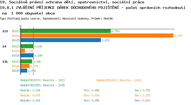
Task: Click the blue Min: 0,056 statistic
Action: pos(91,100)
